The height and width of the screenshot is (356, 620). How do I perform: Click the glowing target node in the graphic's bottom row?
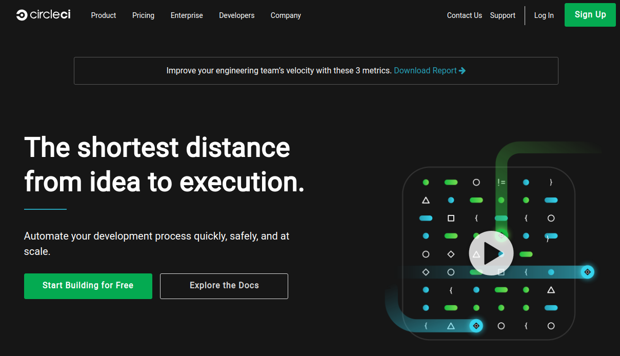coord(476,326)
